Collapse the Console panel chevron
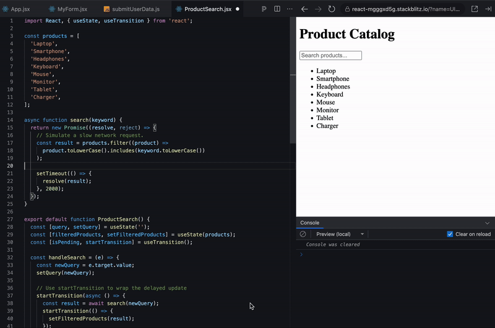495x328 pixels. tap(487, 223)
